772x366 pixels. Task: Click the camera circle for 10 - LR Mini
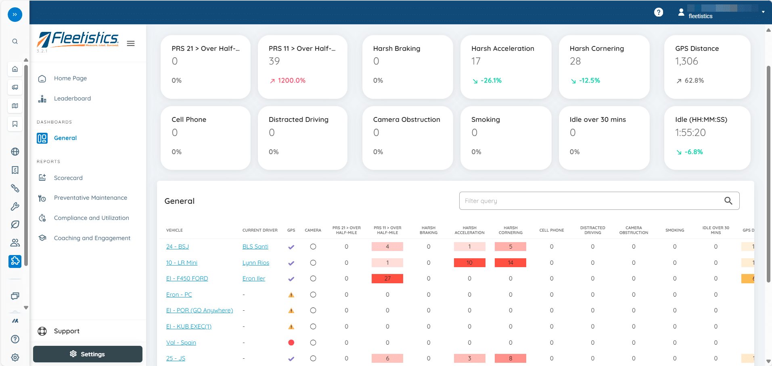click(313, 263)
